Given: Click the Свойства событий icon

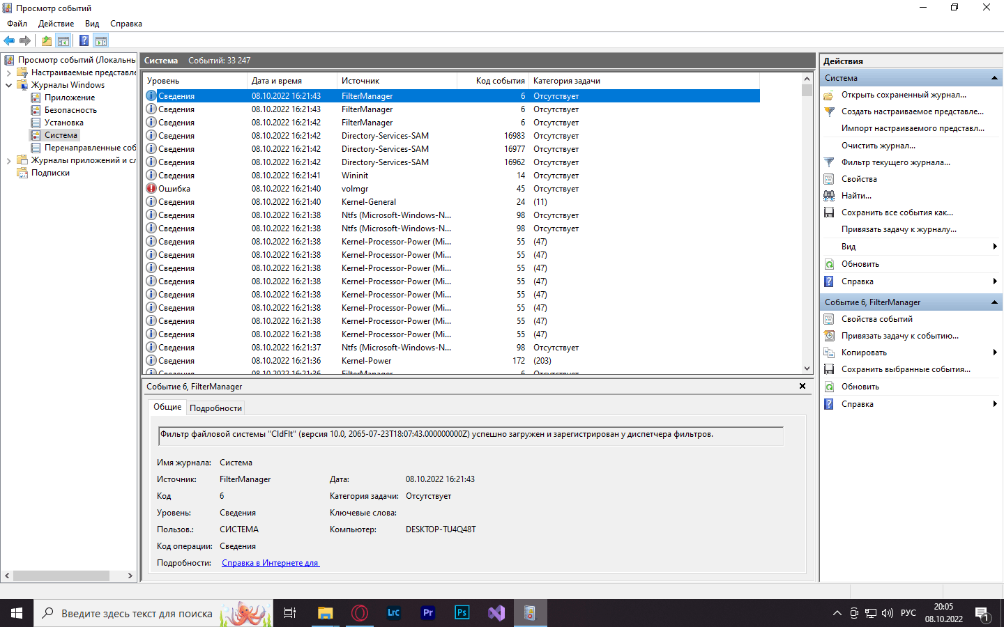Looking at the screenshot, I should point(829,319).
